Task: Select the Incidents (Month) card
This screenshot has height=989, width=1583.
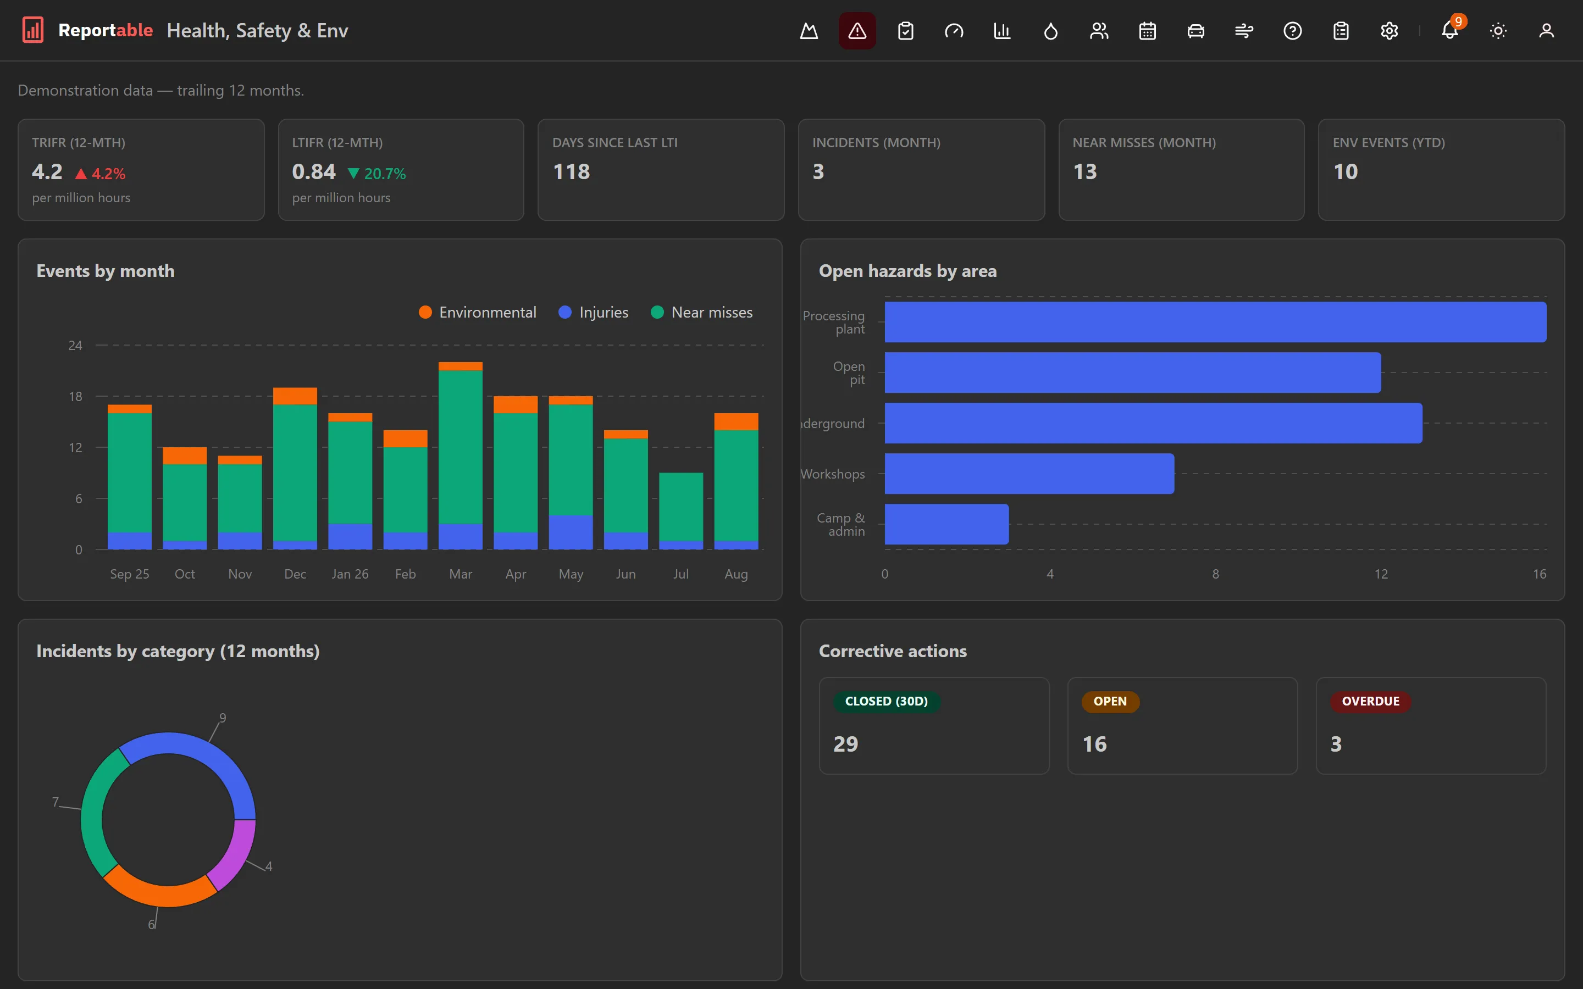Action: point(921,169)
